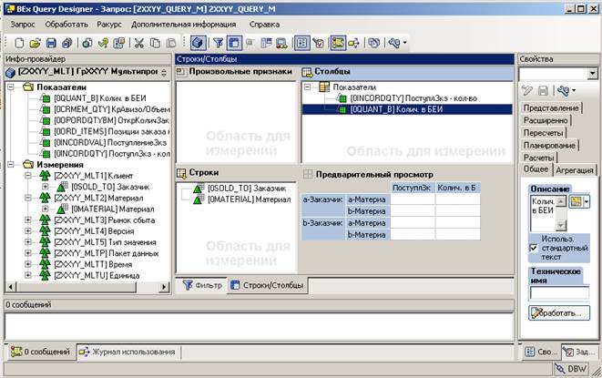The height and width of the screenshot is (378, 602).
Task: Switch to the Зад... bottom tab
Action: 579,352
